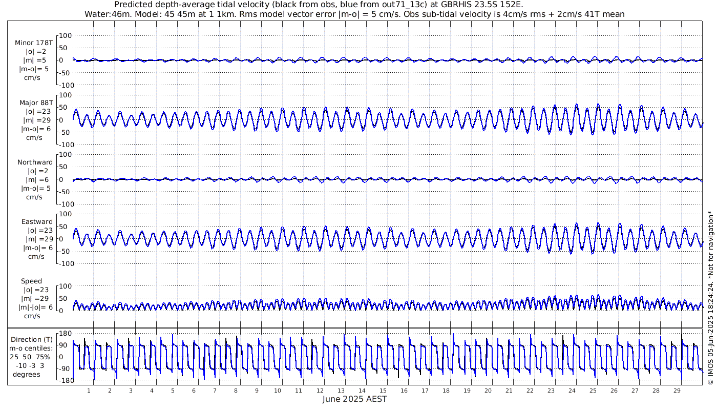Click the 180 tick on Direction axis
Viewport: 717px width, 410px height.
(x=65, y=334)
